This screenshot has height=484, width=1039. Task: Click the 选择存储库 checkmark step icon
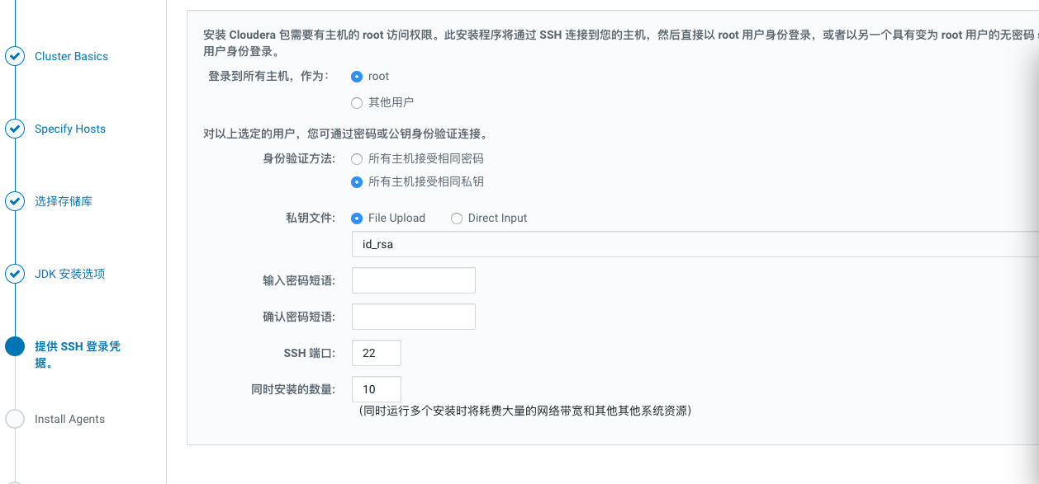coord(15,201)
